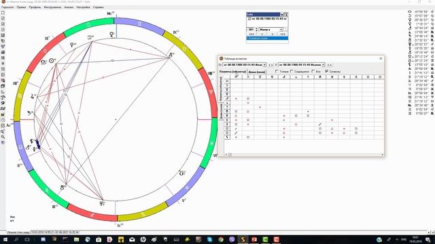Toggle the Все checkbox in the aspects table
Viewport: 435px width, 244px height.
pyautogui.click(x=313, y=71)
